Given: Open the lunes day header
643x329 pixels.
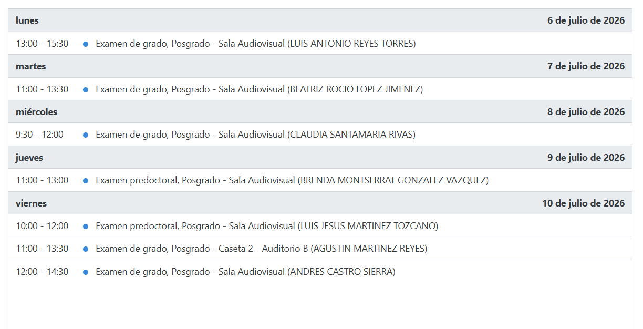Looking at the screenshot, I should point(27,20).
